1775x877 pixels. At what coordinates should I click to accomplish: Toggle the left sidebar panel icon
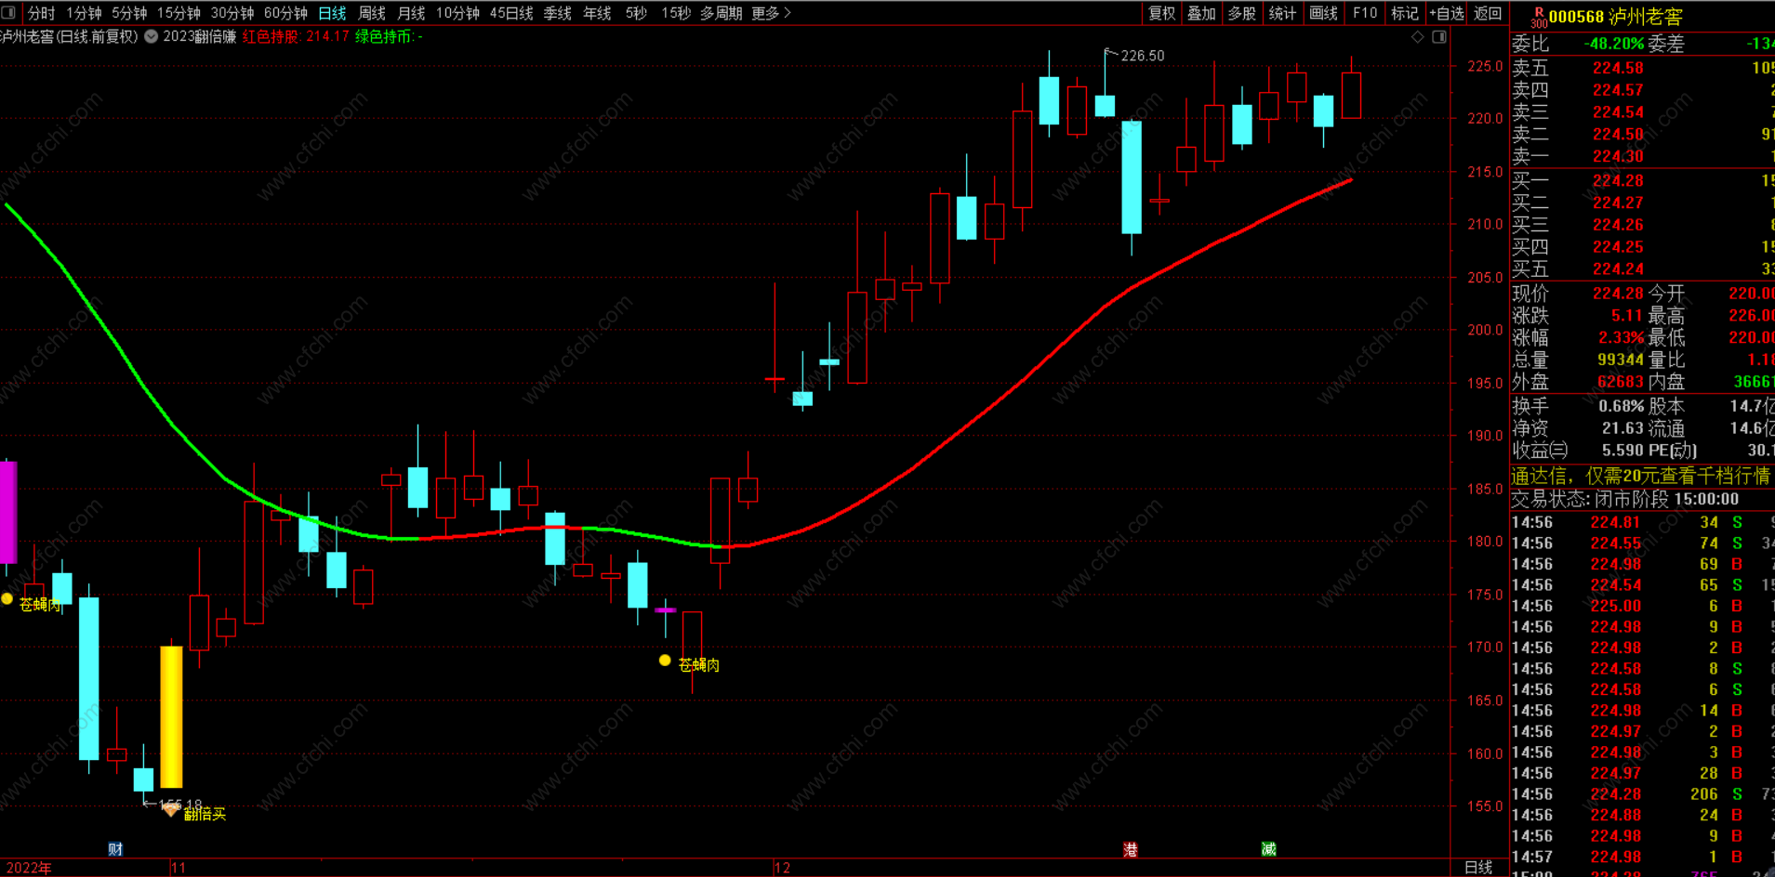[x=9, y=13]
